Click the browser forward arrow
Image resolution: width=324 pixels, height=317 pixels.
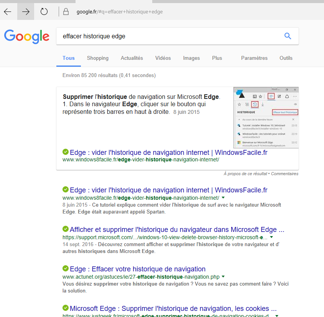point(26,11)
